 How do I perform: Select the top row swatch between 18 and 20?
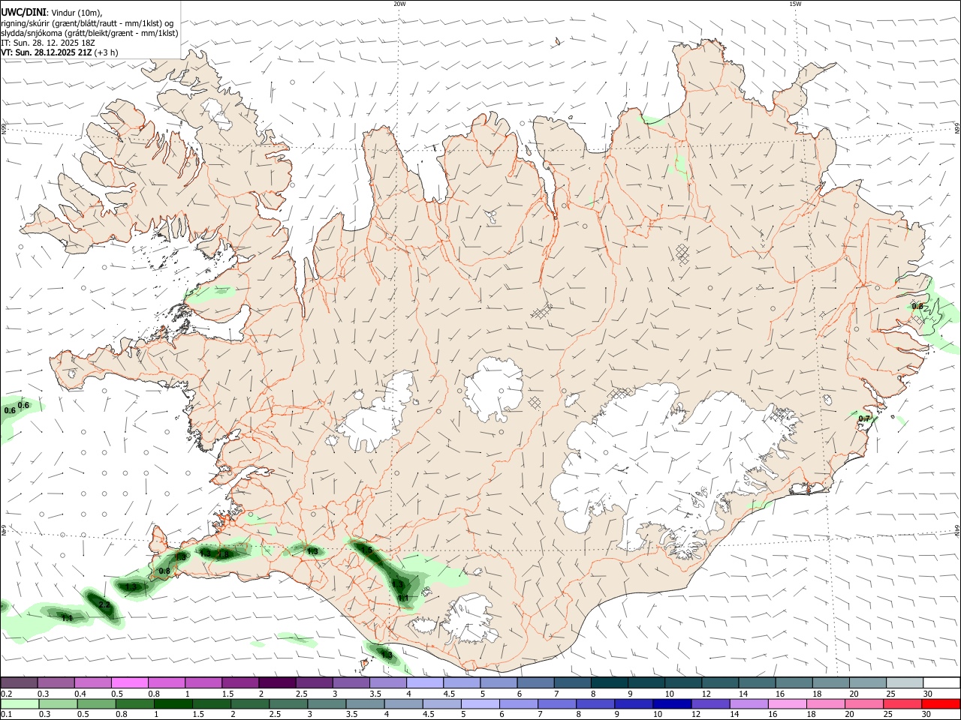point(831,682)
